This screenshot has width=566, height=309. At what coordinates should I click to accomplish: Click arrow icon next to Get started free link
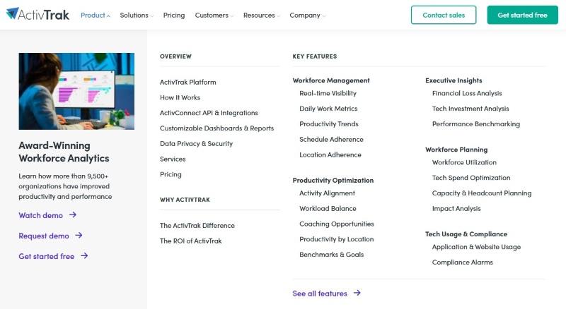click(84, 256)
